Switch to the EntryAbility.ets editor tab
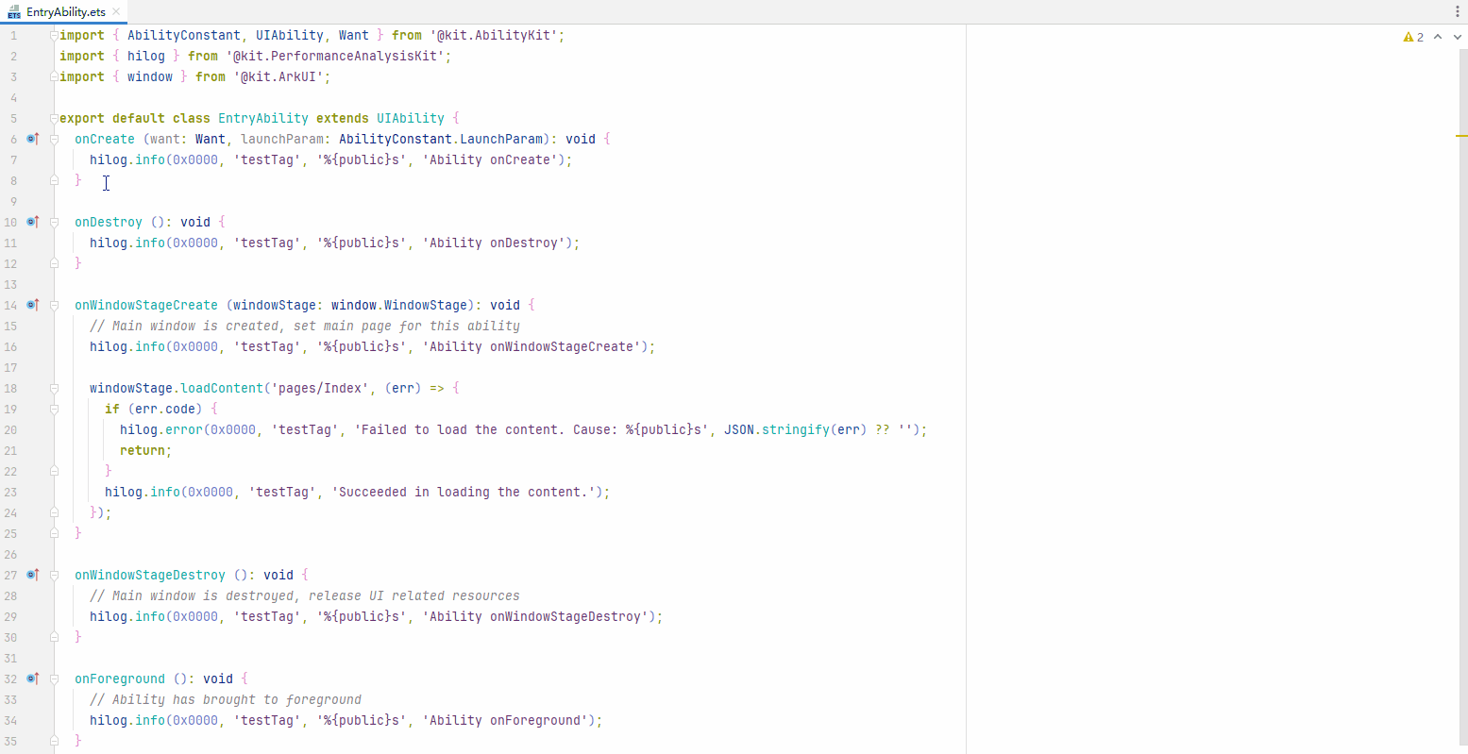 65,12
